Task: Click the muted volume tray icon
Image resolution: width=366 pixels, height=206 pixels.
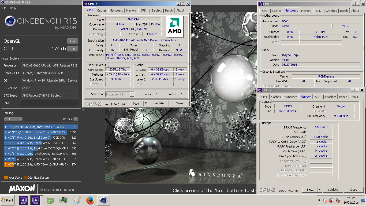Action: tap(325, 200)
